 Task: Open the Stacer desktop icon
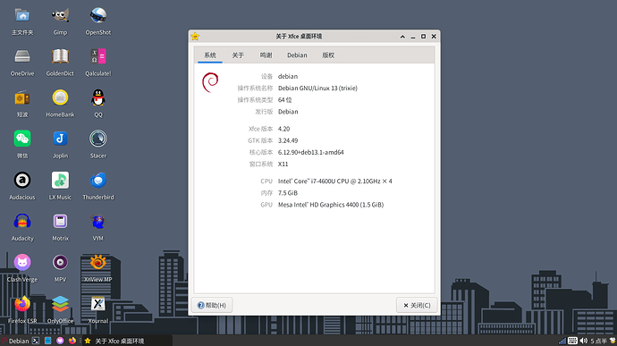[98, 139]
